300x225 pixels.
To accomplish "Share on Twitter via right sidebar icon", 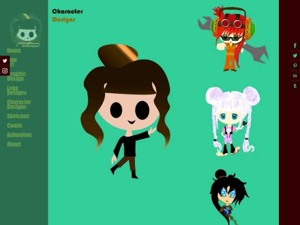I will (x=295, y=56).
